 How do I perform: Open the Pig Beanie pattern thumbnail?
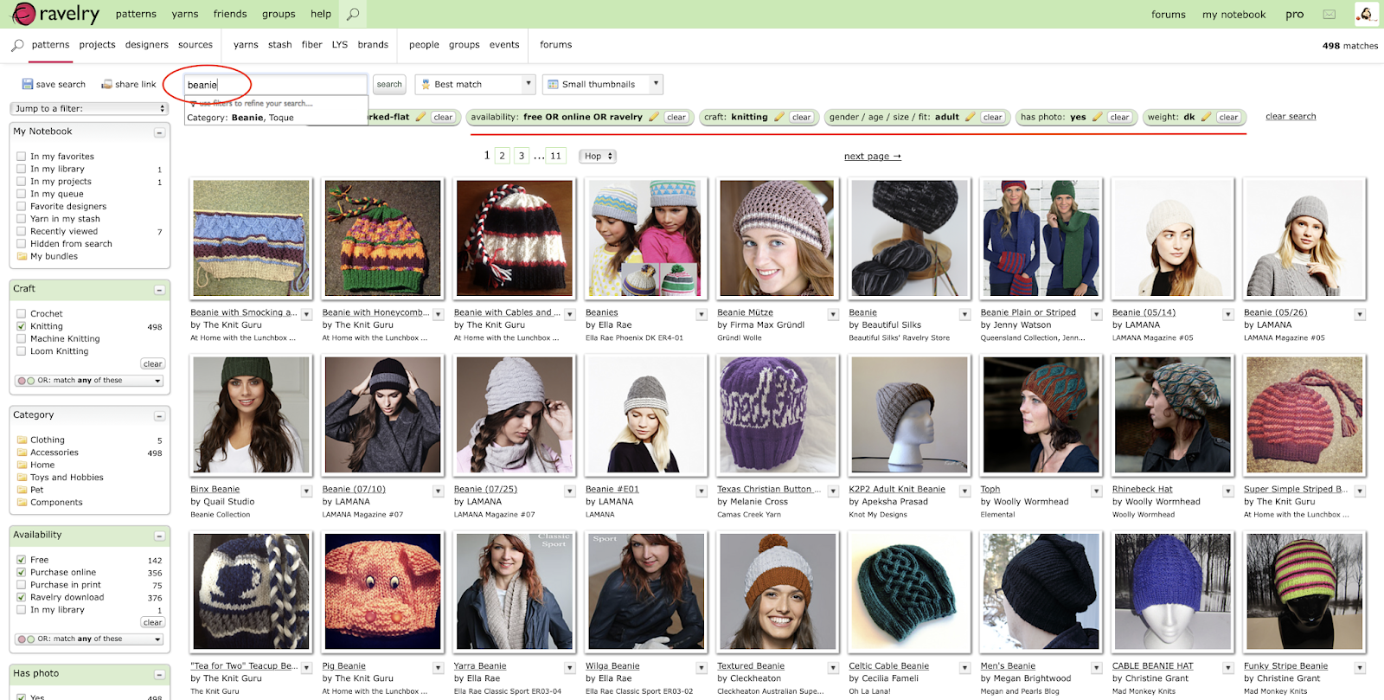381,592
